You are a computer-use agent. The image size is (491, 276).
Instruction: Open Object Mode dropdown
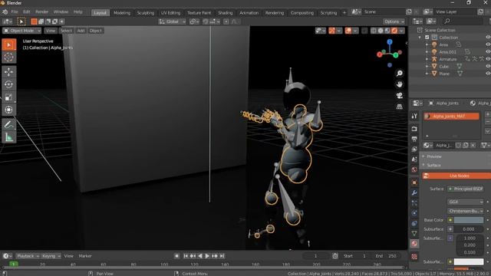click(22, 31)
